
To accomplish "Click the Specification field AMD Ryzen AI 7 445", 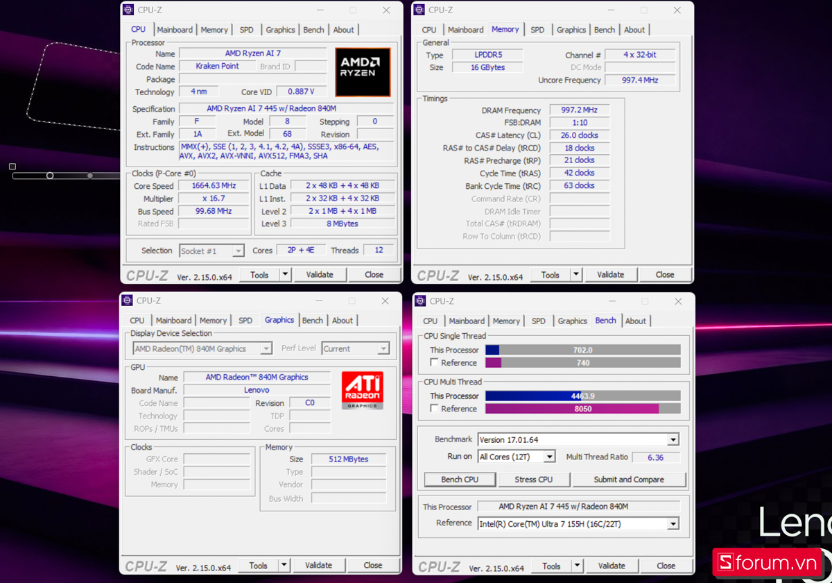I will click(286, 109).
